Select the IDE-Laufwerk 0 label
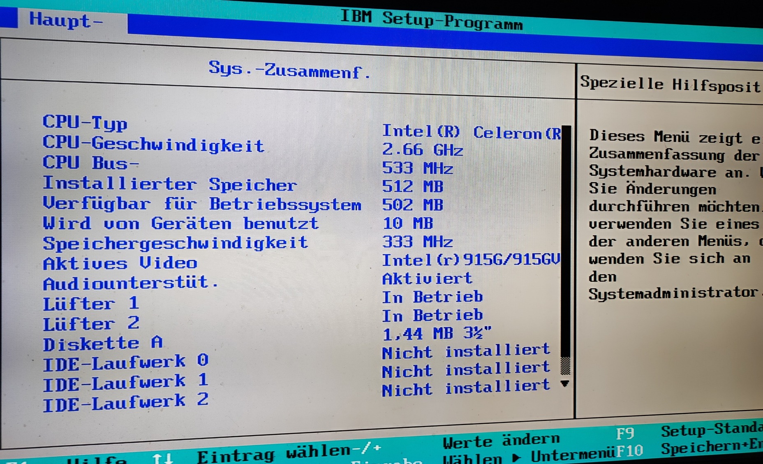 pos(126,363)
